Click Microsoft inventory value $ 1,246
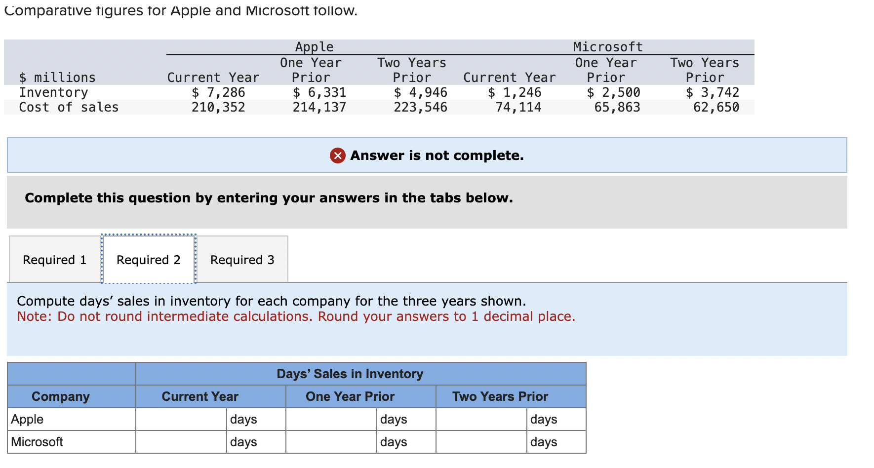 click(515, 92)
